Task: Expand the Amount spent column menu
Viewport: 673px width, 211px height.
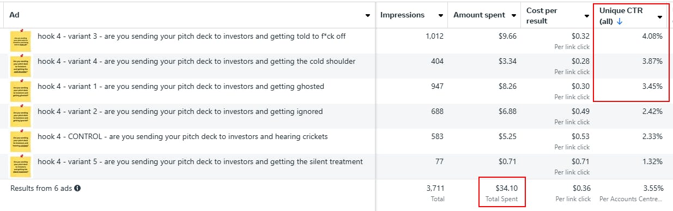Action: pos(514,15)
